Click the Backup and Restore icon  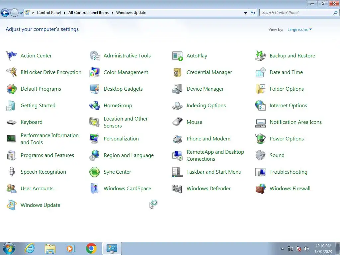[x=260, y=56]
